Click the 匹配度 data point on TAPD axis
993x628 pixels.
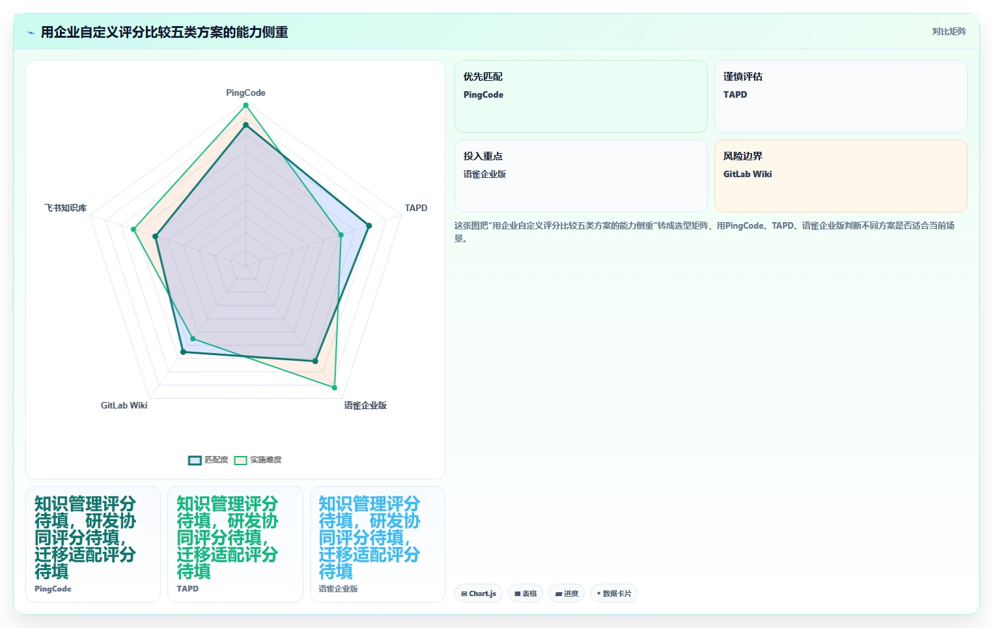pyautogui.click(x=369, y=225)
